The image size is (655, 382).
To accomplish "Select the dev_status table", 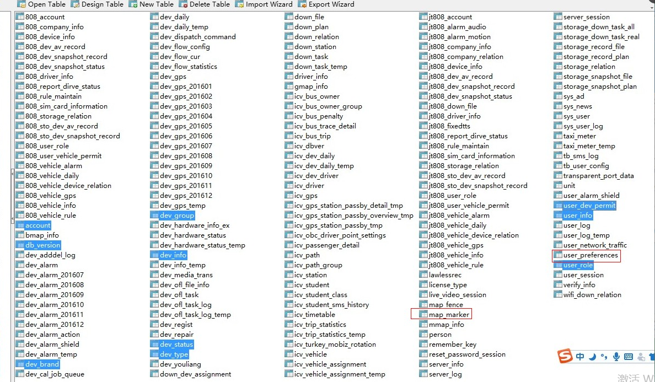I will click(176, 345).
